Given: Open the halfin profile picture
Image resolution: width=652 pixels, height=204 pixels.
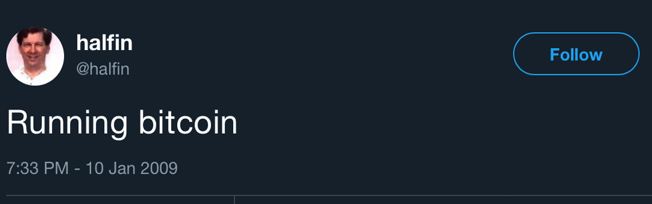Looking at the screenshot, I should (x=35, y=57).
